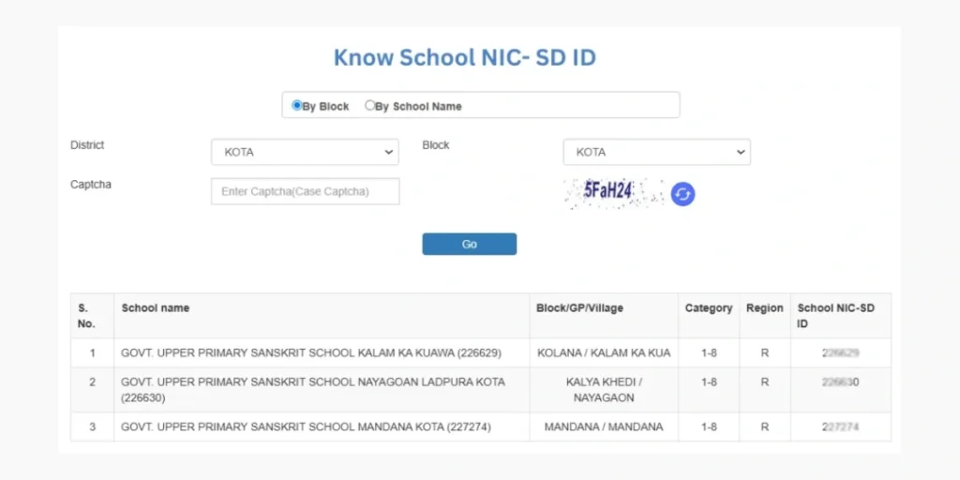960x480 pixels.
Task: Click the Know School NIC- SD ID heading
Action: 465,57
